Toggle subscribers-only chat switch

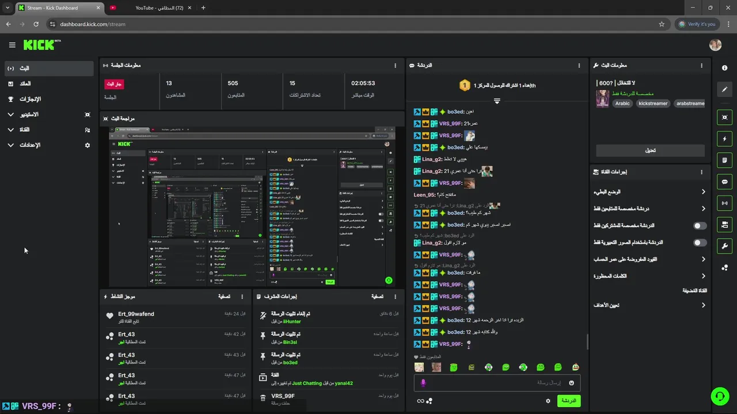(700, 226)
